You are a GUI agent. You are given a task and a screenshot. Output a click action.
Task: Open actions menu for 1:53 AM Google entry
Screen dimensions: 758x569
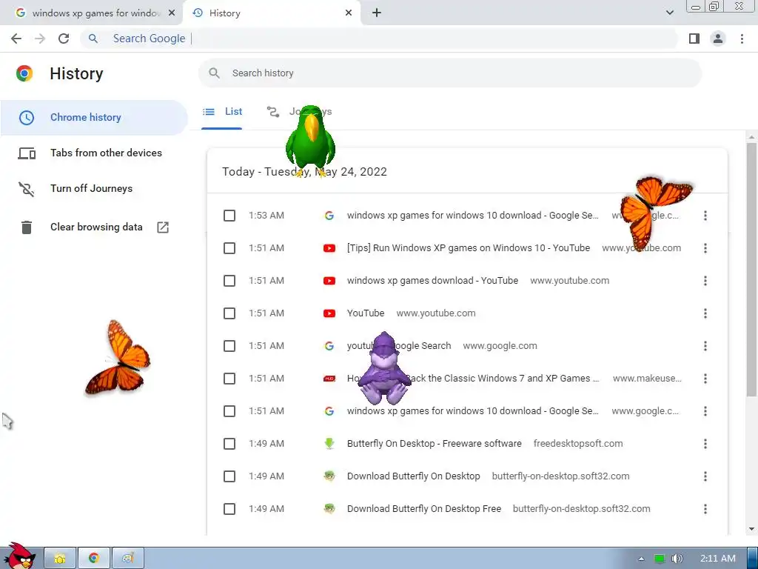coord(705,216)
